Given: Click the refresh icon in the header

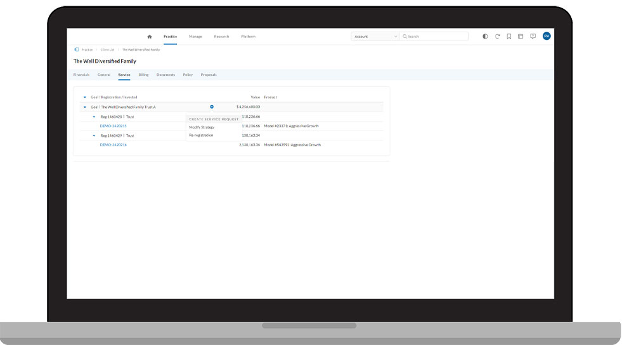Looking at the screenshot, I should [x=497, y=37].
